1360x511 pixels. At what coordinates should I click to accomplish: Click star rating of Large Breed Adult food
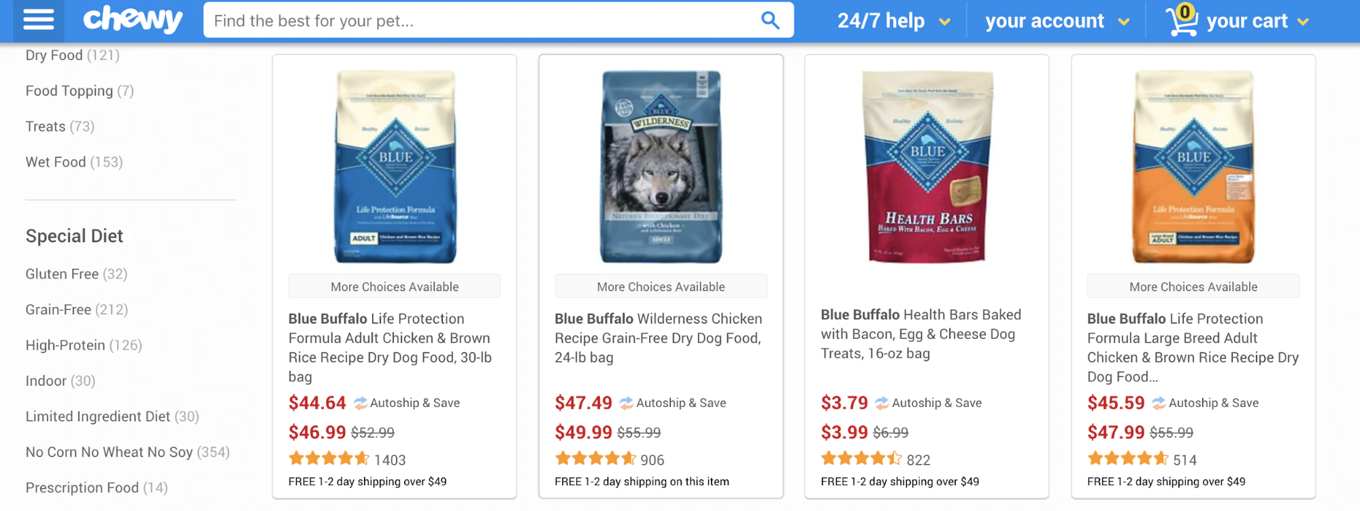[1127, 459]
